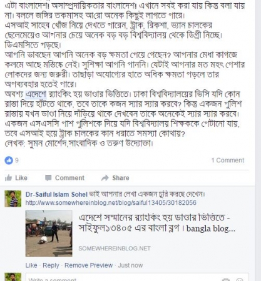Click the avatar beside the Write a comment box
Image resolution: width=261 pixels, height=281 pixels.
[13, 277]
